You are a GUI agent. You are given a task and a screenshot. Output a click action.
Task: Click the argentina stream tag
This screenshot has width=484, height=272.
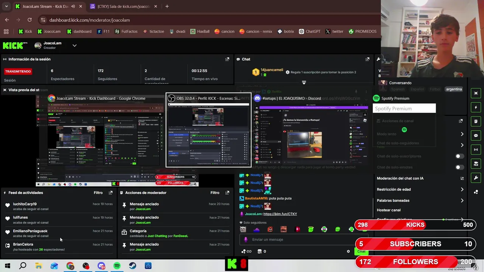454,89
